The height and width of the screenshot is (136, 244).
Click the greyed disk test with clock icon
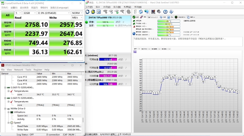tap(111, 12)
